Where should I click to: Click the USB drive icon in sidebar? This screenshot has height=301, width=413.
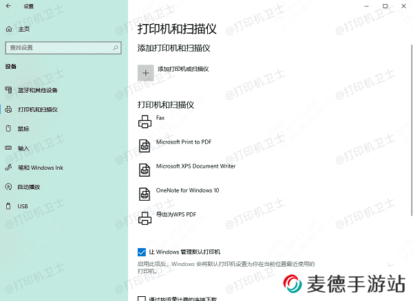8,206
